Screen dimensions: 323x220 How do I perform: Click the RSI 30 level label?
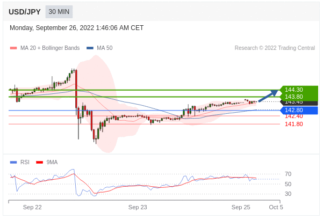[288, 194]
